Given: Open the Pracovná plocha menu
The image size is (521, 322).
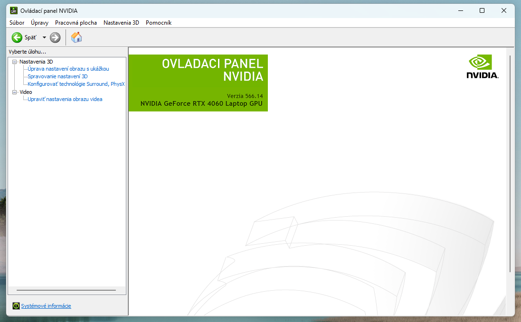Looking at the screenshot, I should 76,23.
